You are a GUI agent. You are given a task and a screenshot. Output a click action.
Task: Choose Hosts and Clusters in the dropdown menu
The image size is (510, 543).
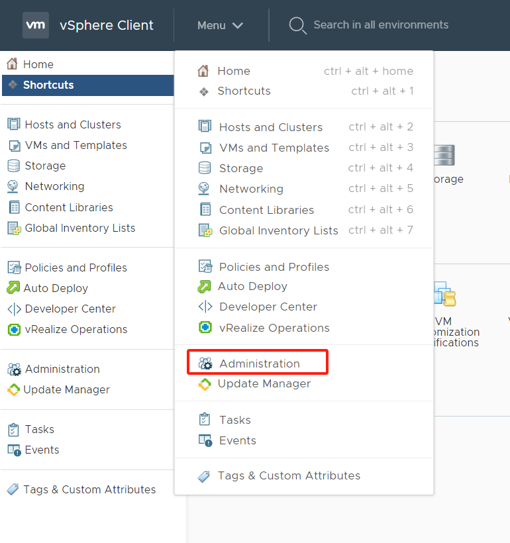(304, 127)
